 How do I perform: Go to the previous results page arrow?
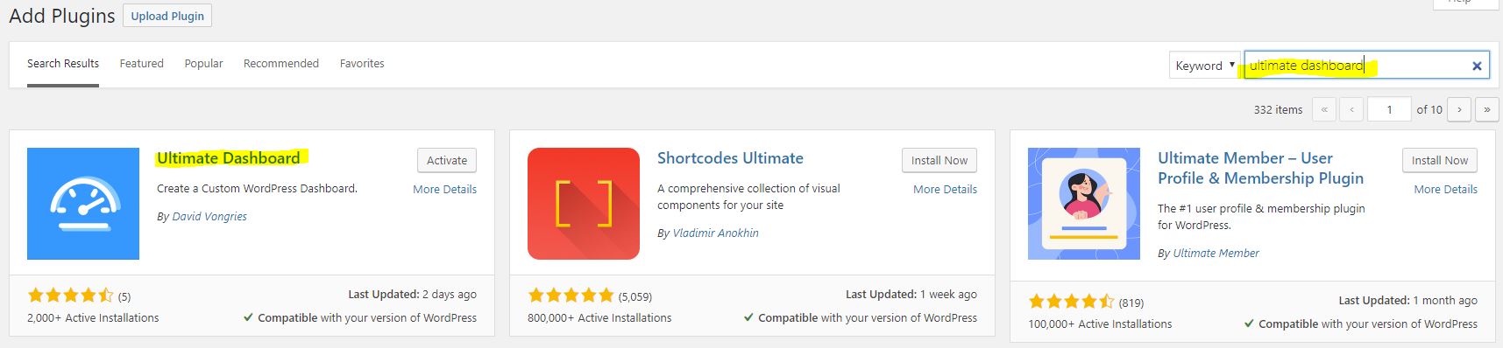click(1352, 109)
